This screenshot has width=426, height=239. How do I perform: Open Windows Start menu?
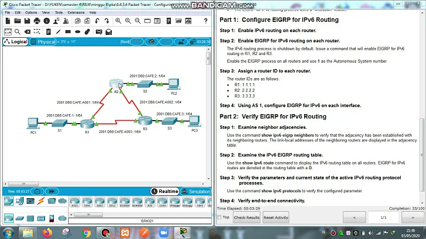[8, 233]
